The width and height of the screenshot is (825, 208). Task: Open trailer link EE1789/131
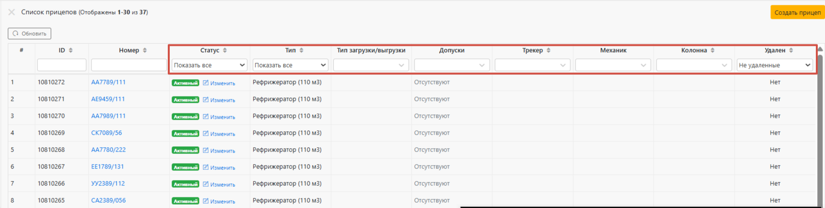(108, 166)
